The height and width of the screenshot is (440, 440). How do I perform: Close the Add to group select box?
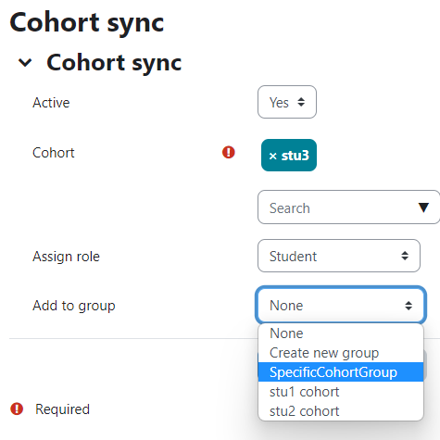(x=341, y=305)
